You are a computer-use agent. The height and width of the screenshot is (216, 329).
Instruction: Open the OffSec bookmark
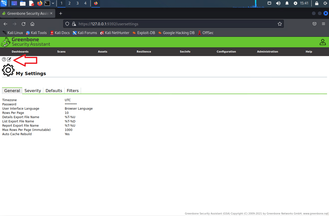point(205,33)
